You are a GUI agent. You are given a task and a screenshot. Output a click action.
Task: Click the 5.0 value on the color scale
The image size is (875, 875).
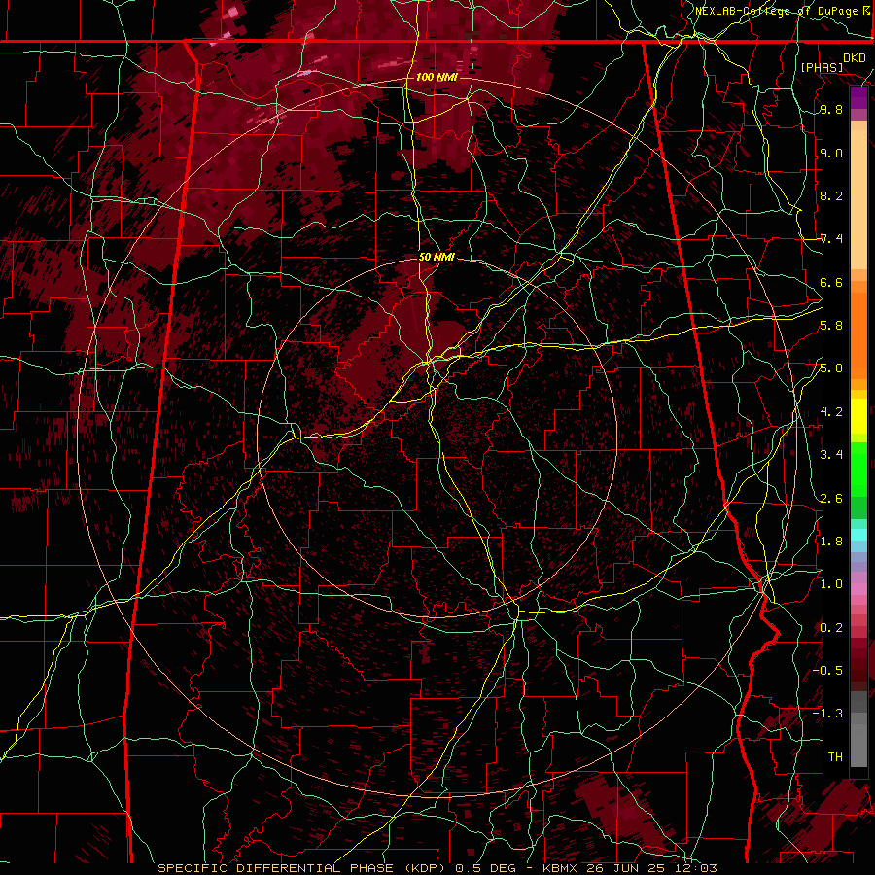(x=831, y=368)
